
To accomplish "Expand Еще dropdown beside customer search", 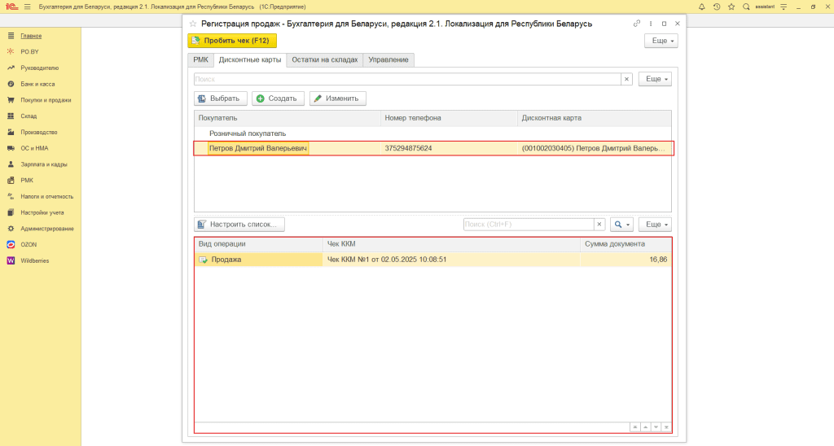I will [x=656, y=79].
